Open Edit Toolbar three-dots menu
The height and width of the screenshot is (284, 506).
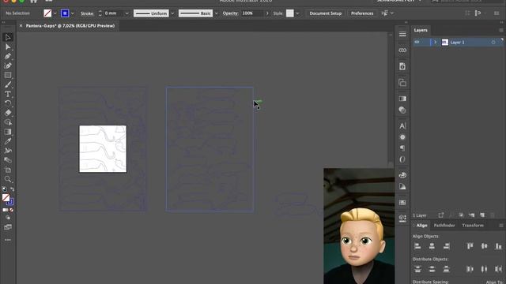tap(8, 240)
